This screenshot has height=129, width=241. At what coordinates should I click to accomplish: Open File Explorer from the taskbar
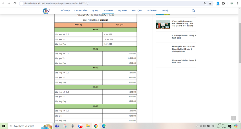88,126
